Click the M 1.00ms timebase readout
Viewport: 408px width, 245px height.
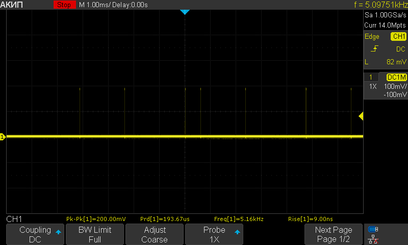point(95,5)
